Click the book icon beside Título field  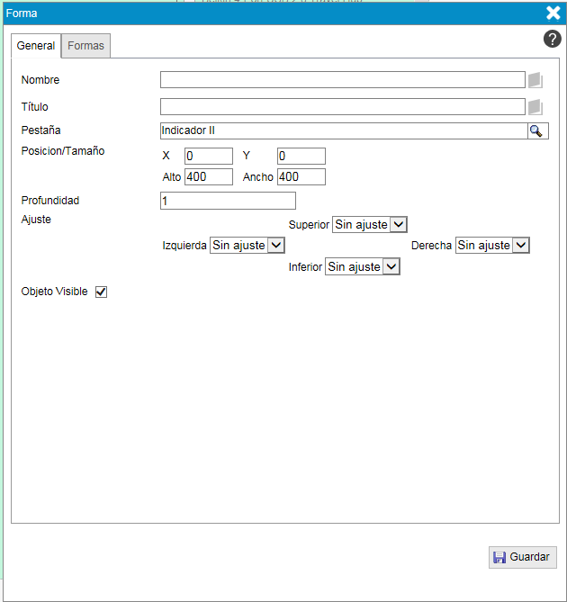[535, 107]
